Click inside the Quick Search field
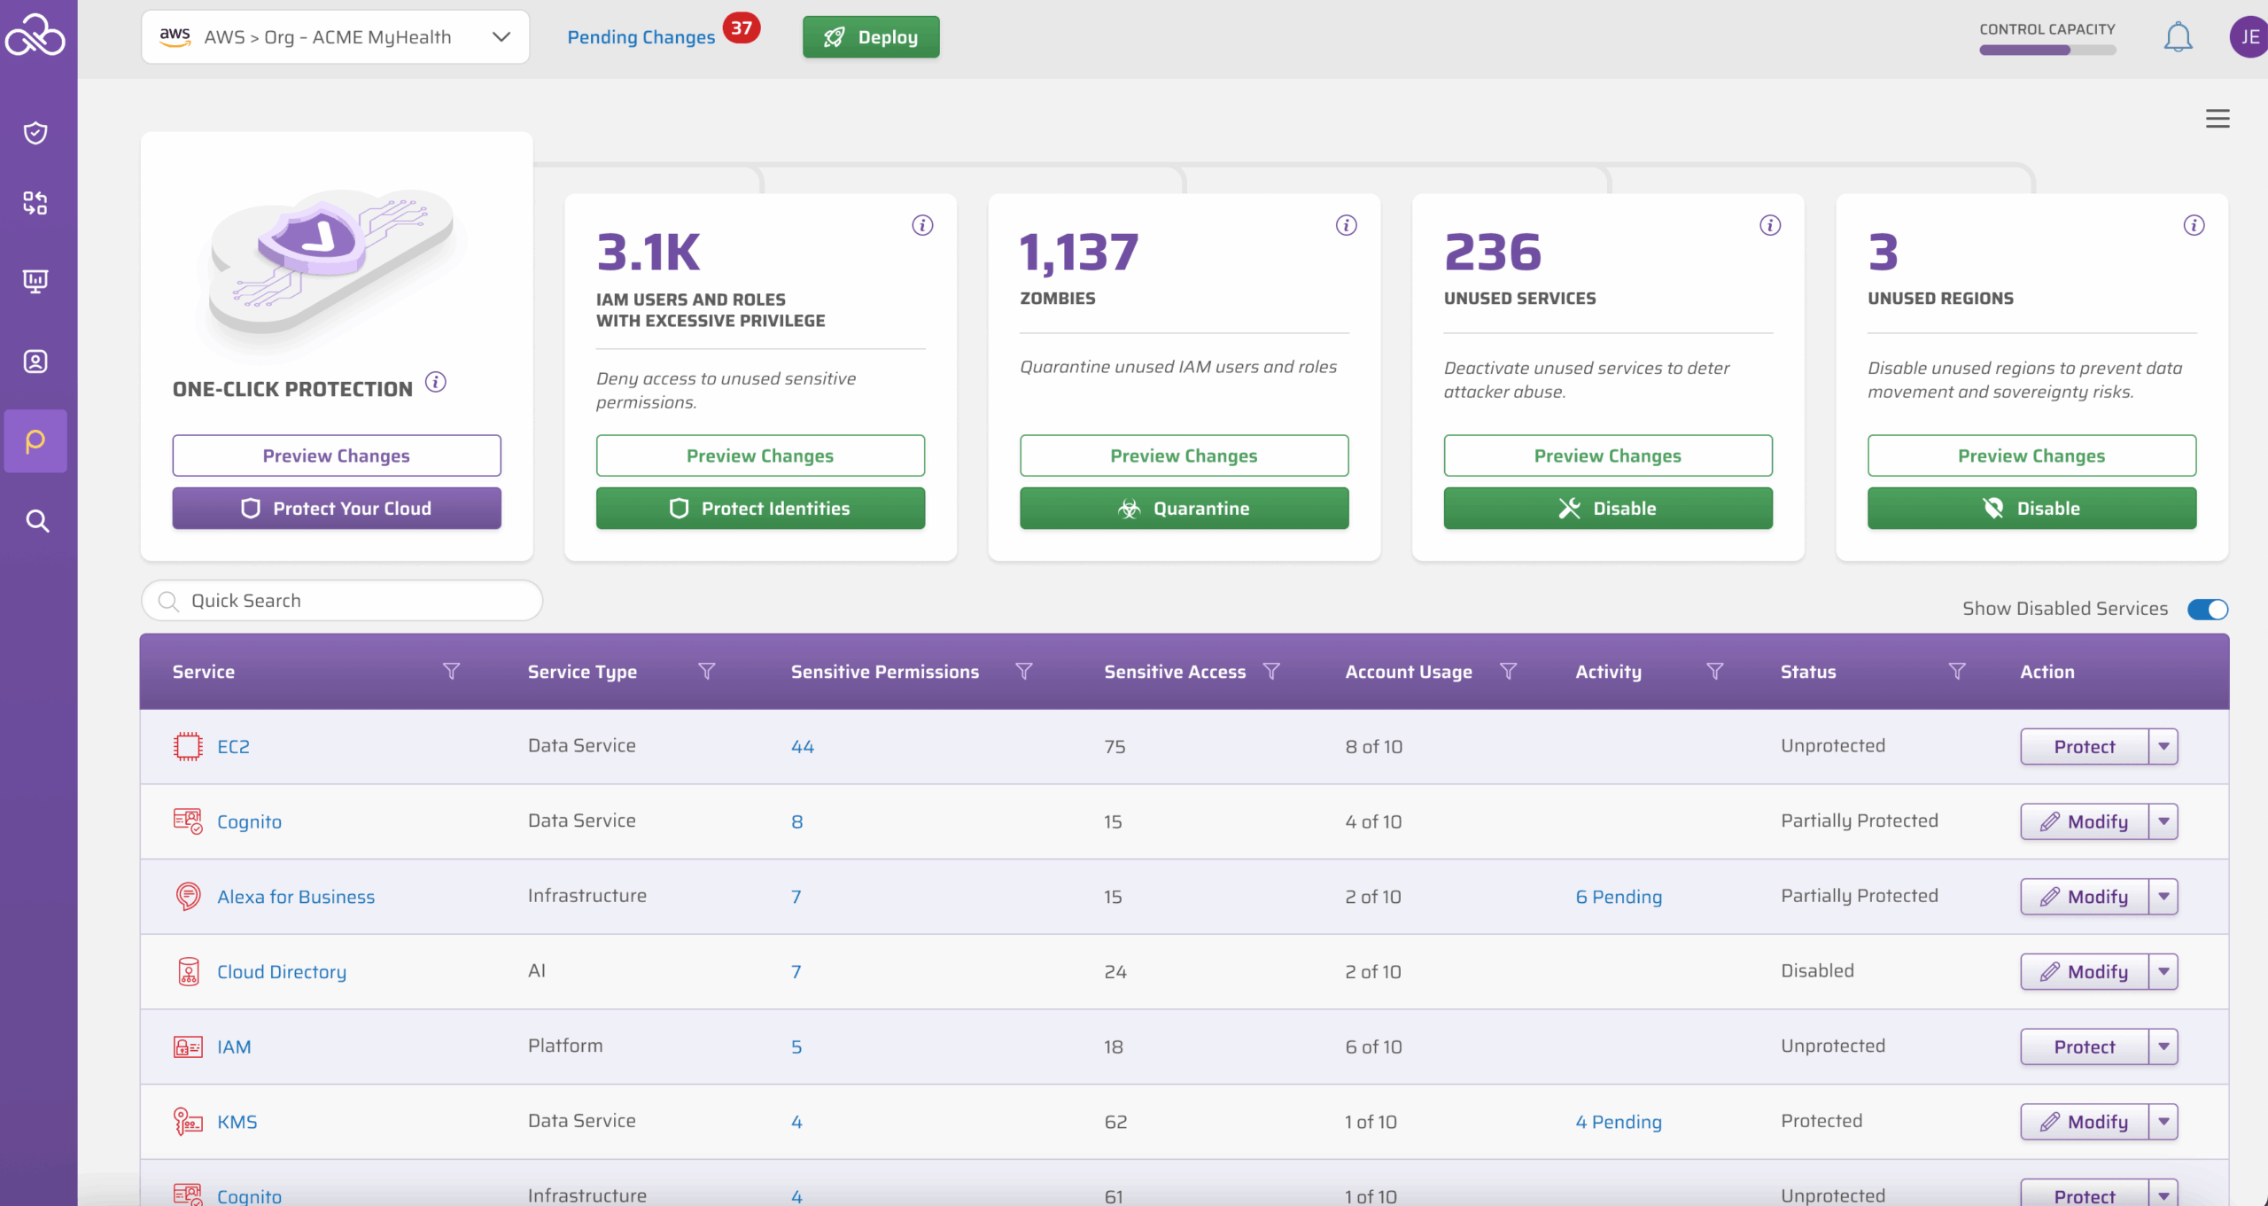The width and height of the screenshot is (2268, 1206). coord(341,600)
